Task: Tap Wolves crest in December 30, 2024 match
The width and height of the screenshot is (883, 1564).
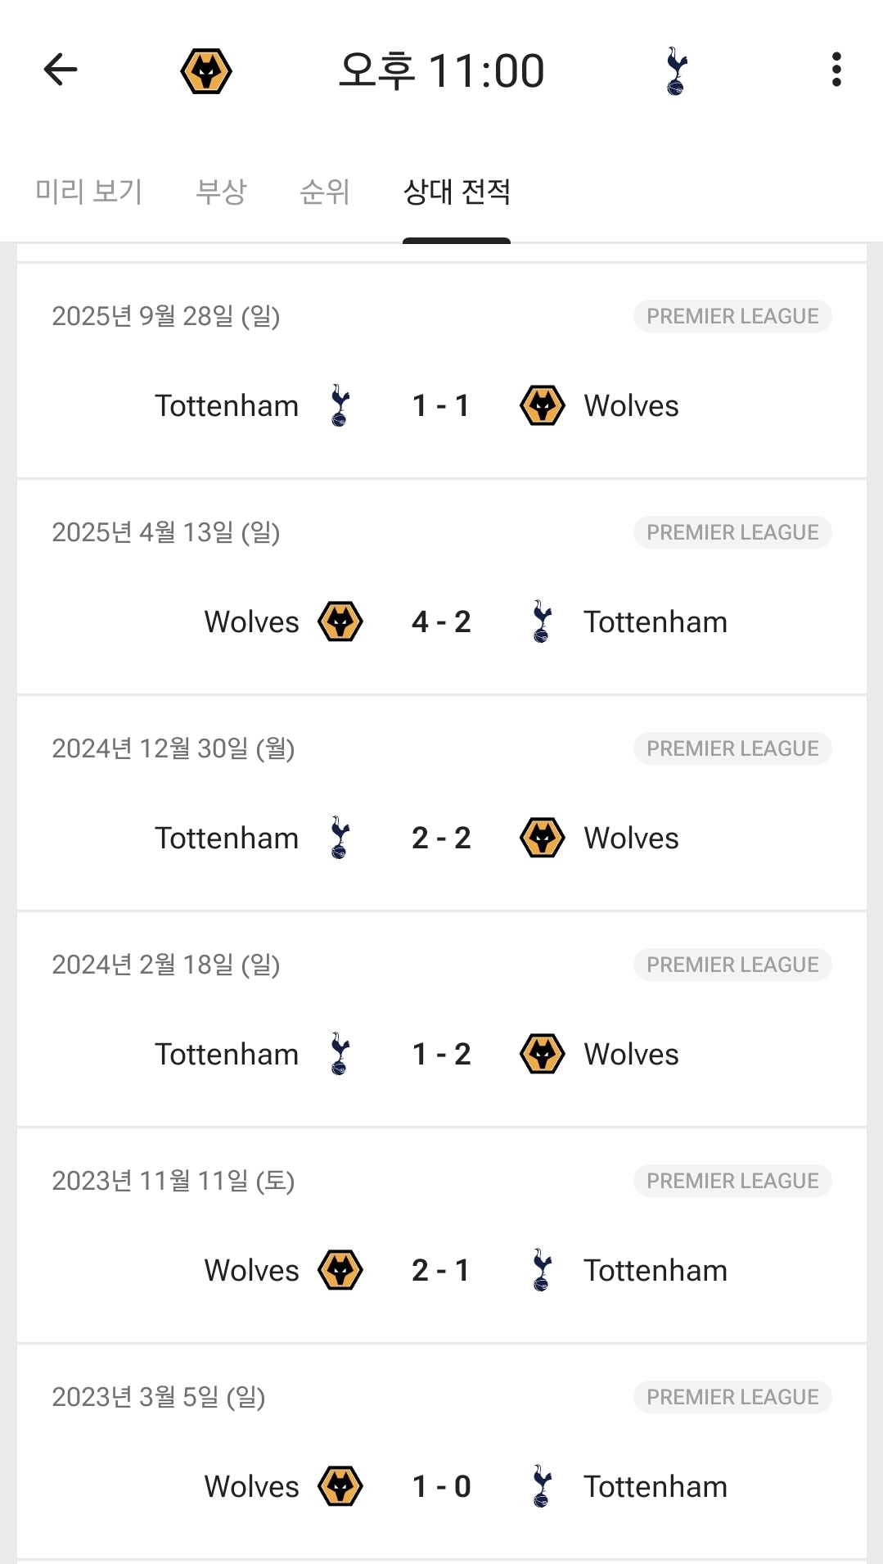Action: [x=542, y=838]
